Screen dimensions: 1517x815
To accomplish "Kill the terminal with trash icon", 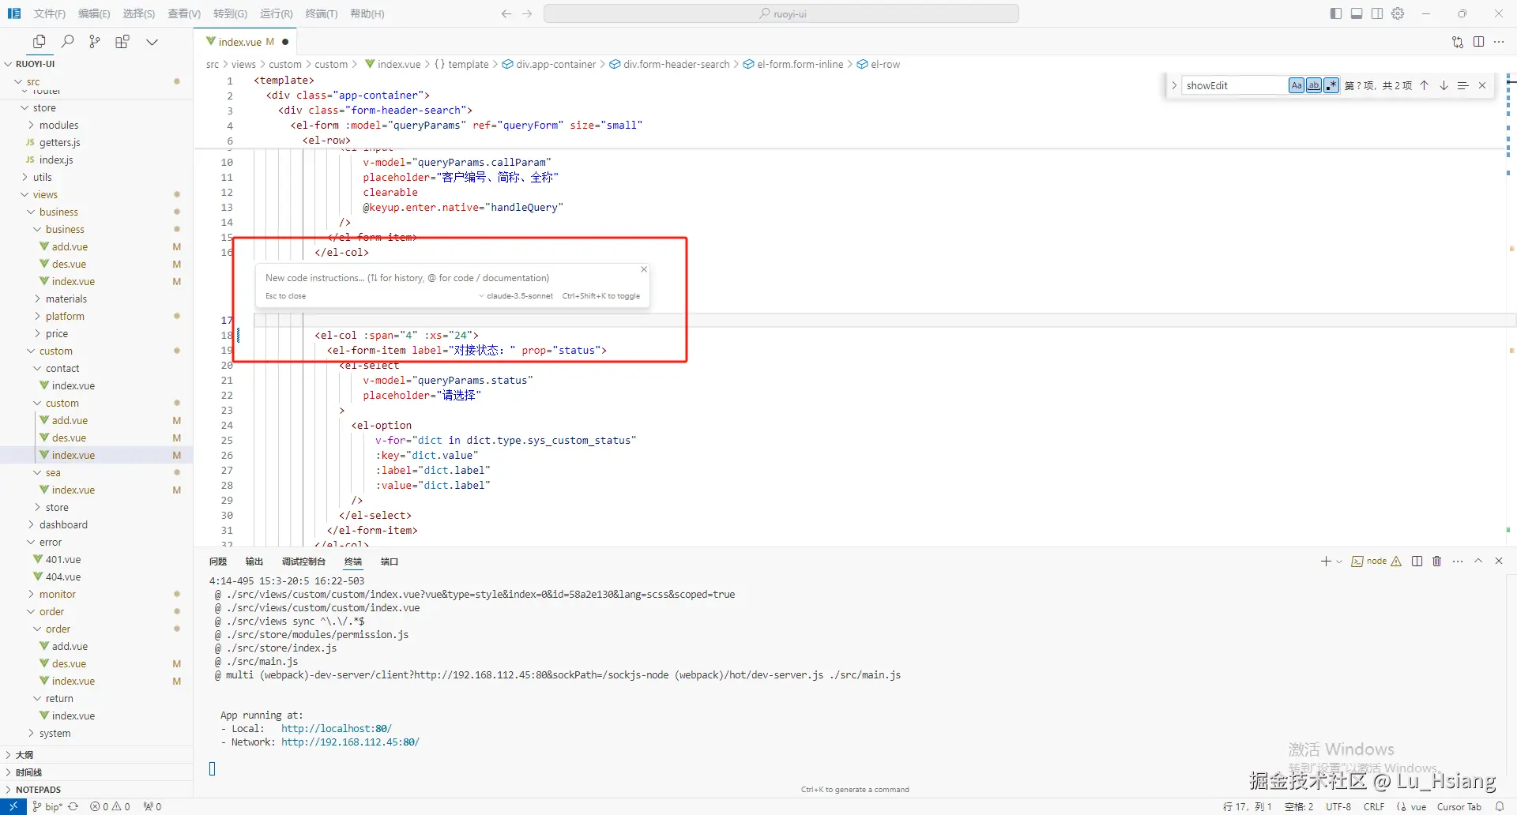I will tap(1437, 561).
